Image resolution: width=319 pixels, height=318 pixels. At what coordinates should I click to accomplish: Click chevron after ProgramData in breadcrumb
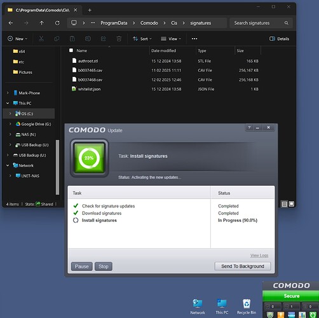pos(133,23)
